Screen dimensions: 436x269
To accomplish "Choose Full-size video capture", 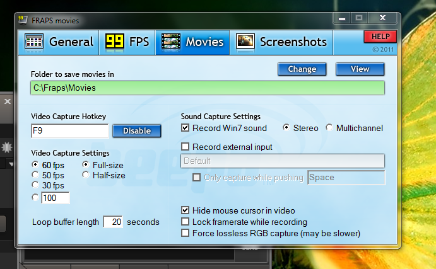I will pyautogui.click(x=86, y=164).
